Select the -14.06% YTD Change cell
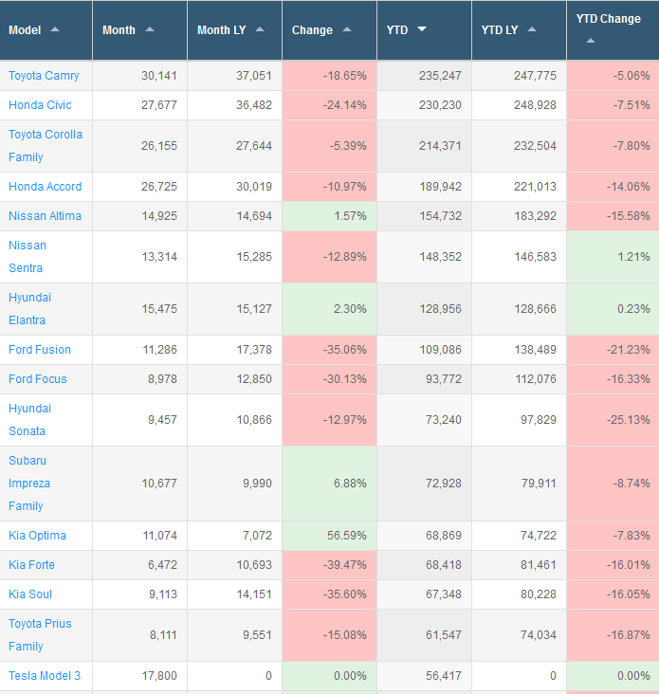Image resolution: width=659 pixels, height=694 pixels. pos(613,187)
